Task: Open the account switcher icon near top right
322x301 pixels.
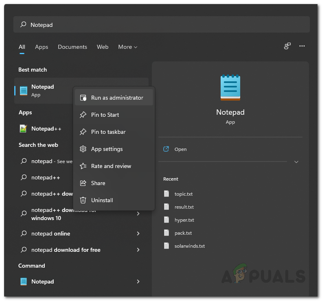Action: (287, 46)
